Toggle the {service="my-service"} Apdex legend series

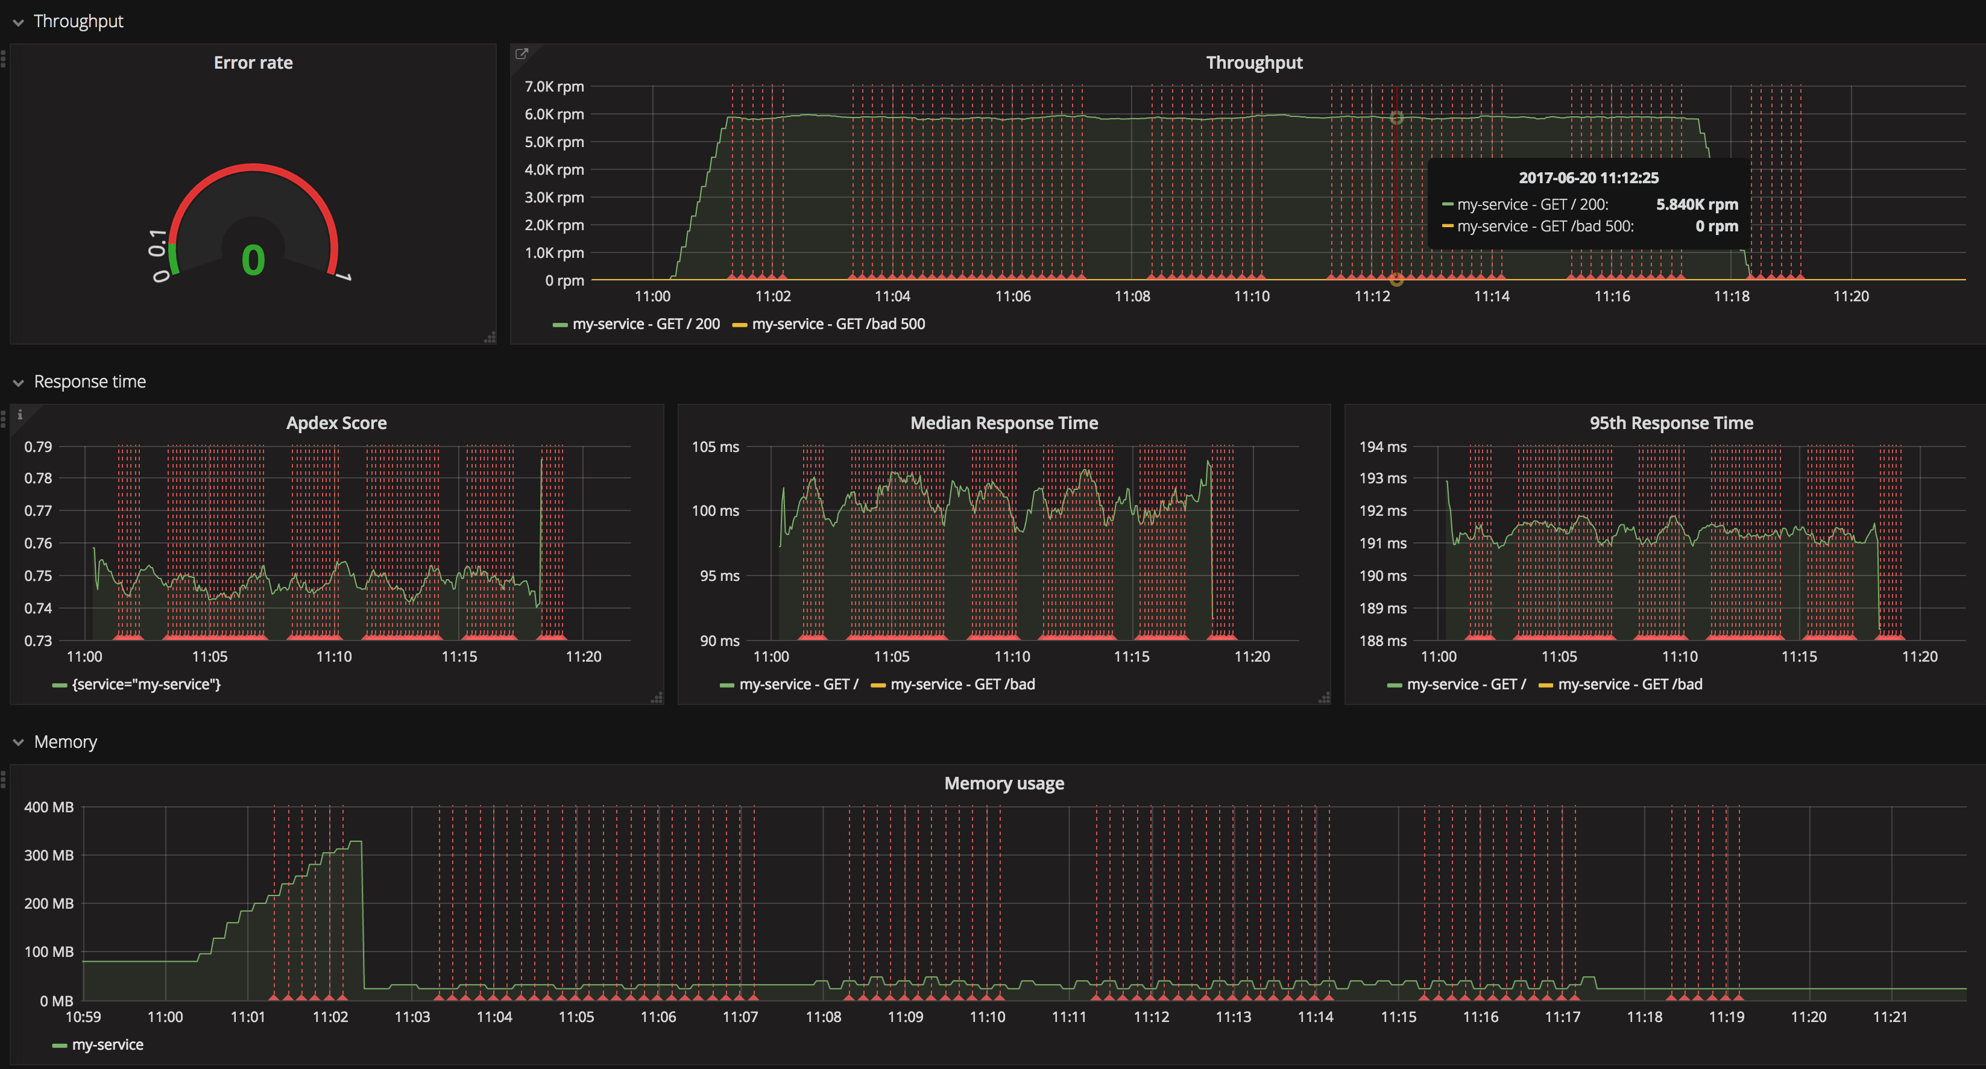pyautogui.click(x=147, y=685)
